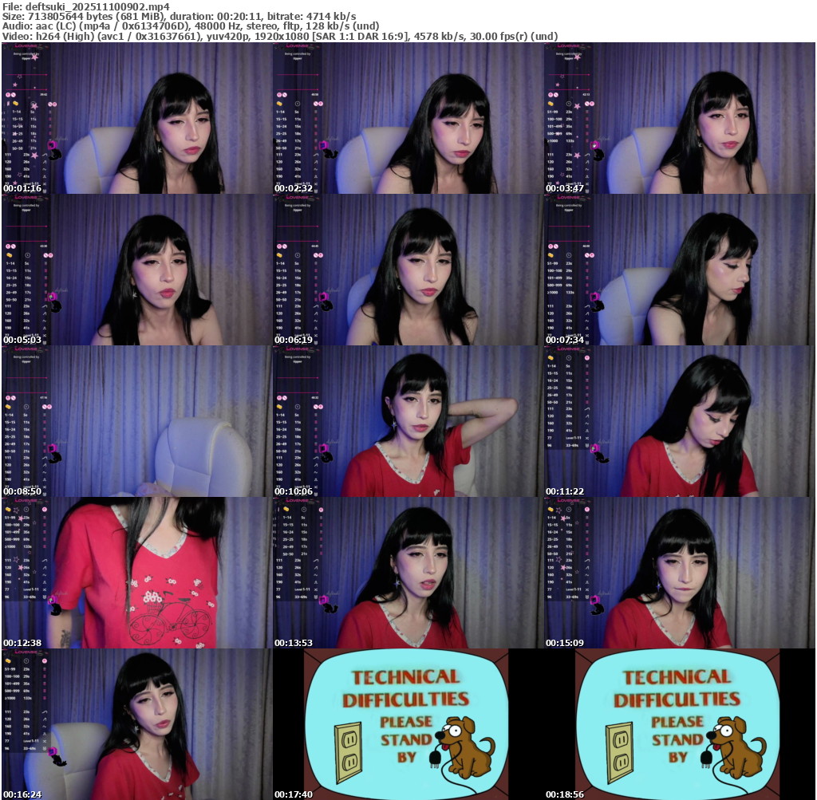Pick the frame thumbnail stamped 00:06:19
The image size is (817, 800).
point(408,270)
